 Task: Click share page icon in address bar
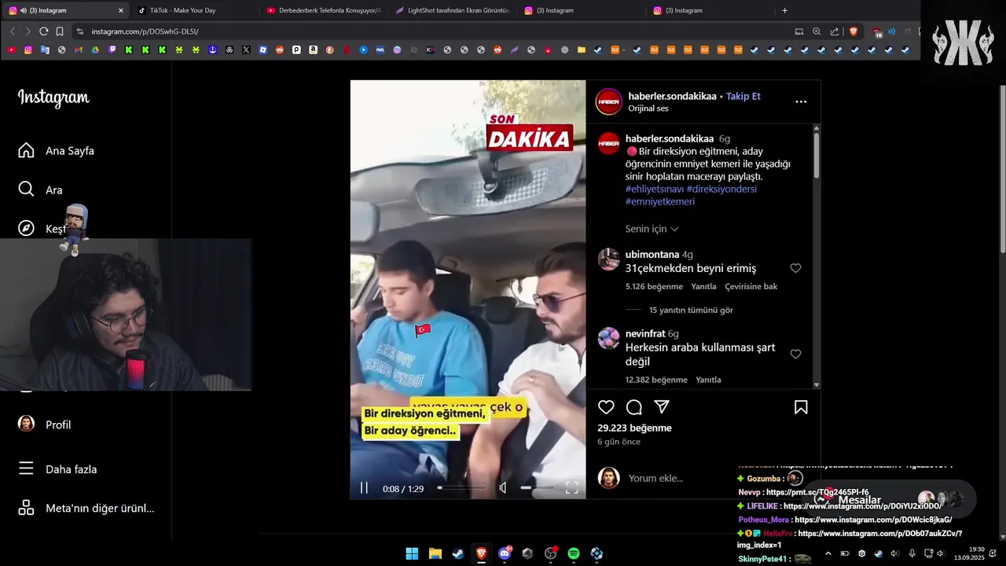tap(834, 31)
